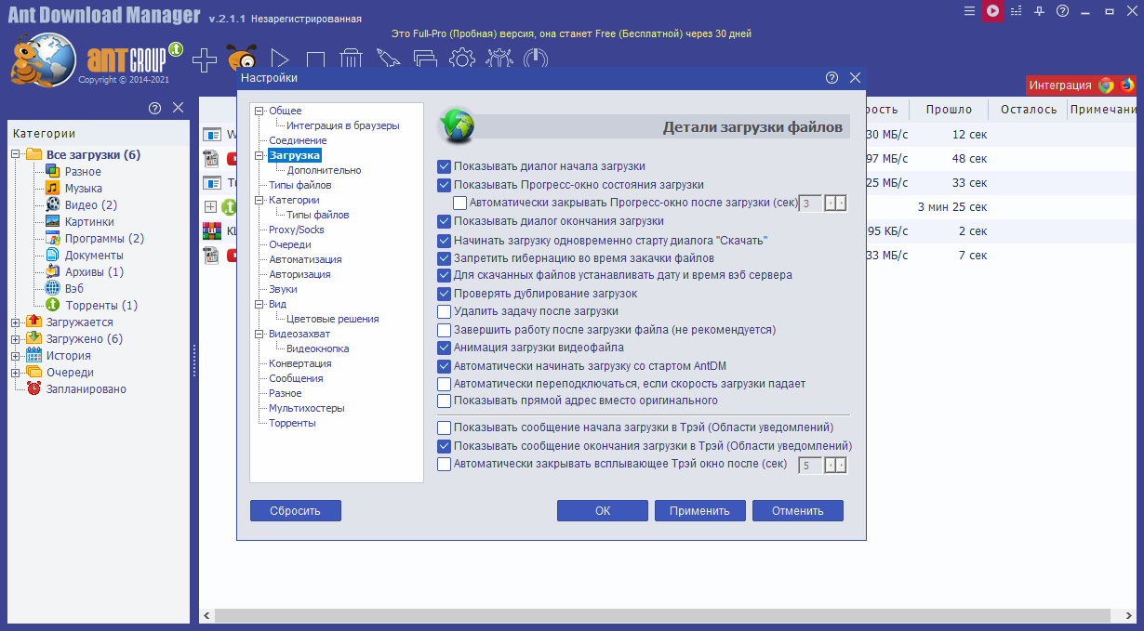Viewport: 1144px width, 631px height.
Task: Expand the Очереди node in the left panel
Action: pyautogui.click(x=16, y=373)
